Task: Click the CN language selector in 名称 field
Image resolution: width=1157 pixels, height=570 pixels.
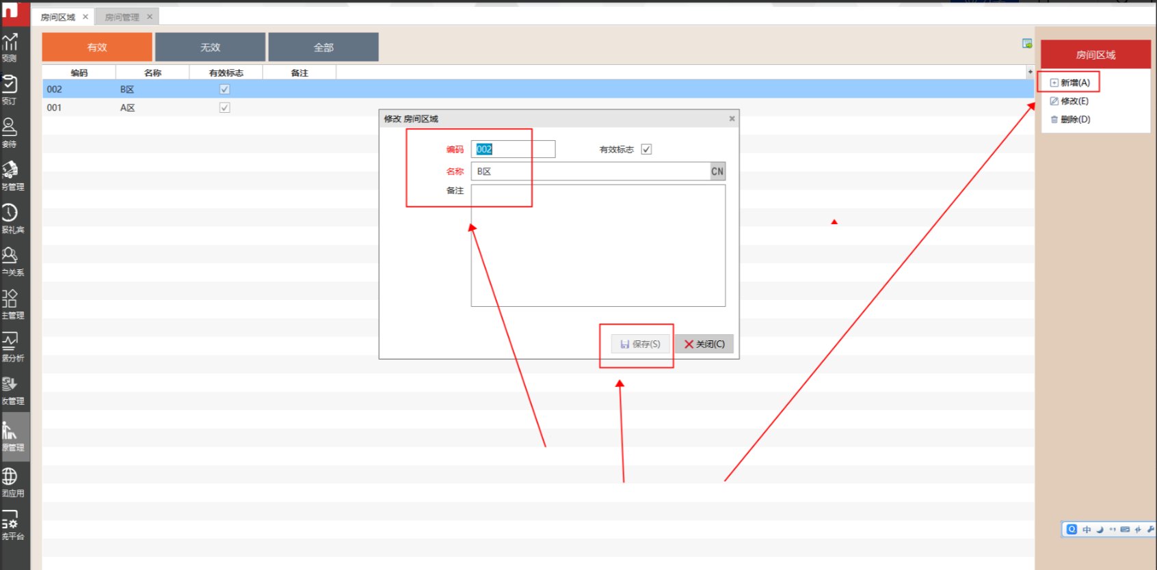Action: click(717, 172)
